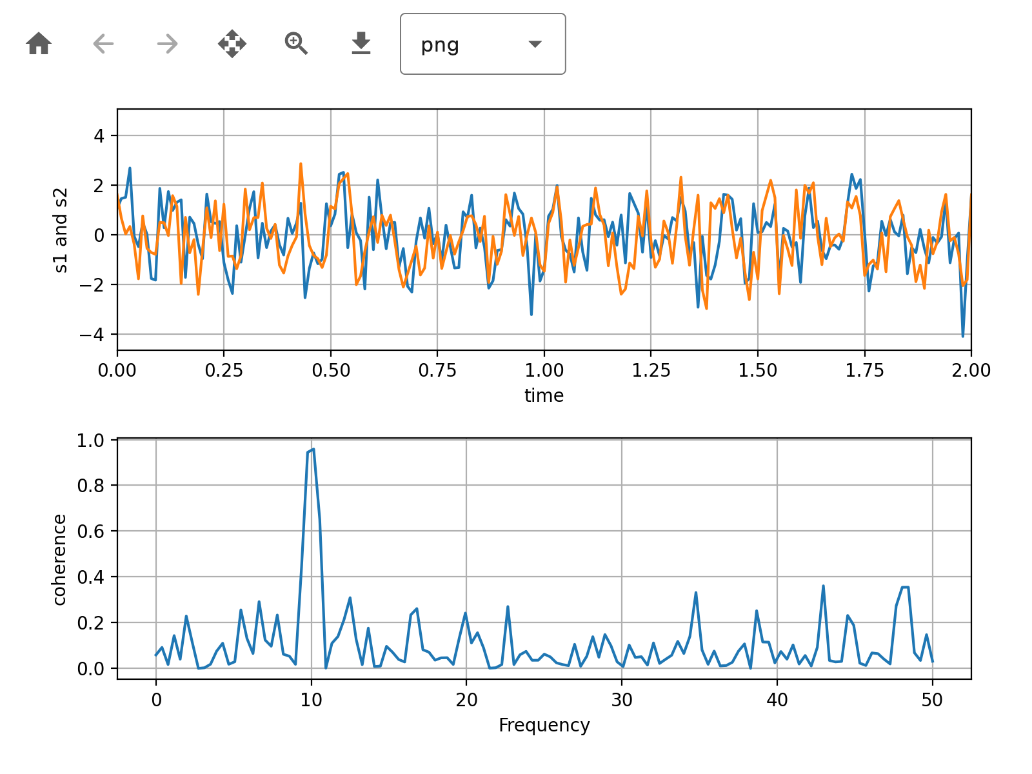Click the 'time' x-axis label
This screenshot has width=1032, height=774.
pos(544,395)
